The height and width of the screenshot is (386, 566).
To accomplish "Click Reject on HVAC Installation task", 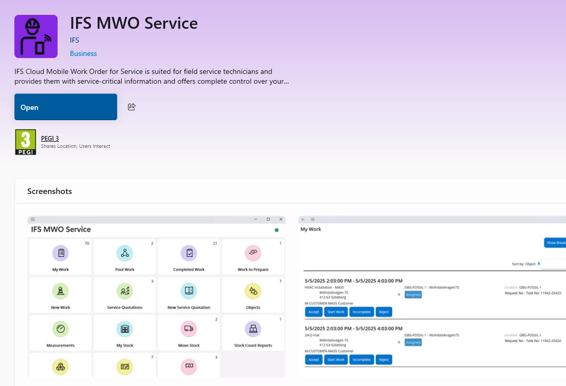I will 384,312.
